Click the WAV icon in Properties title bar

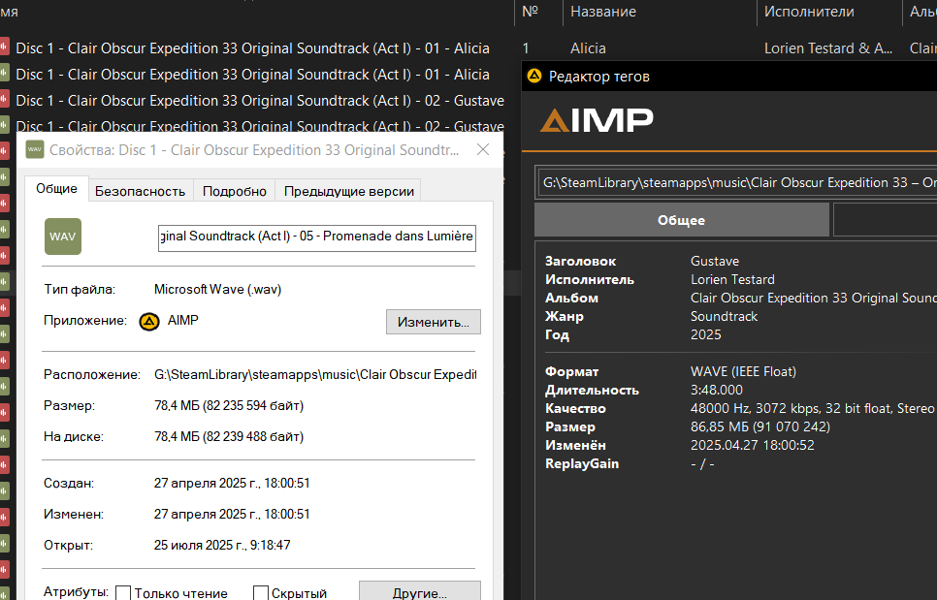[35, 149]
